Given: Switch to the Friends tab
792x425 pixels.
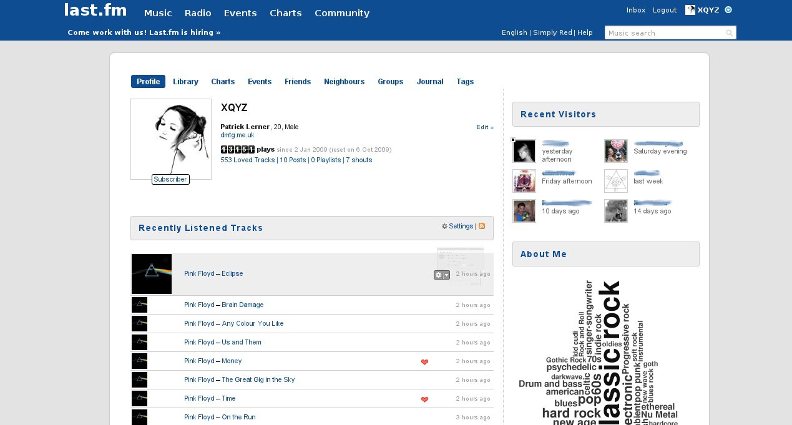Looking at the screenshot, I should click(x=298, y=82).
